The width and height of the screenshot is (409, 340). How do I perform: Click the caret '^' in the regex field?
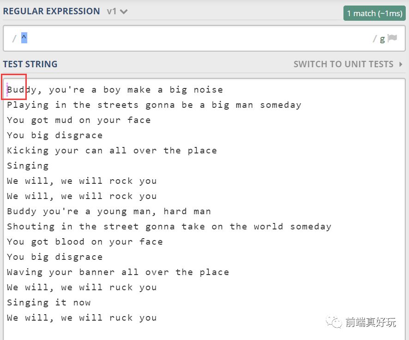pos(24,38)
